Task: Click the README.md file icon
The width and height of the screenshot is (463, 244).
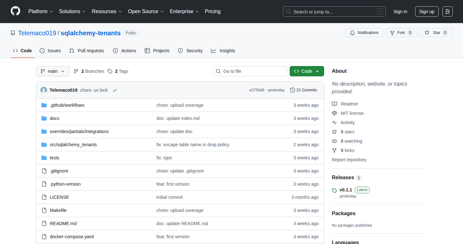Action: 44,223
